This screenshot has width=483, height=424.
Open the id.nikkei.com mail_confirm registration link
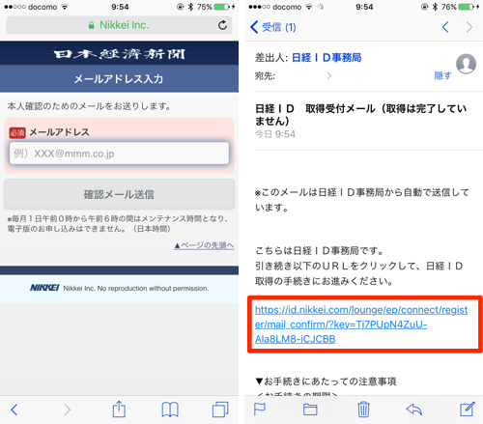point(361,325)
